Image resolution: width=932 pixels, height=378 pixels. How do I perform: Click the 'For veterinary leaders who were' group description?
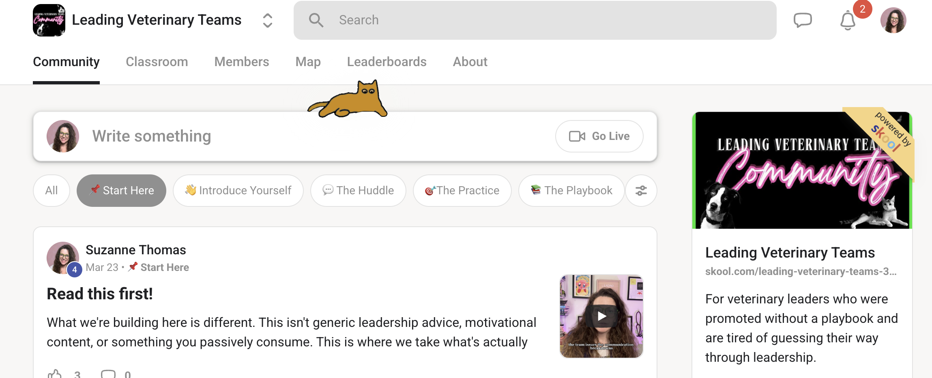tap(802, 328)
